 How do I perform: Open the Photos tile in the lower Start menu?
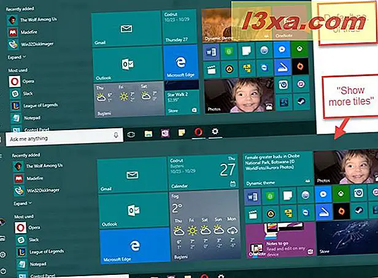(345, 167)
